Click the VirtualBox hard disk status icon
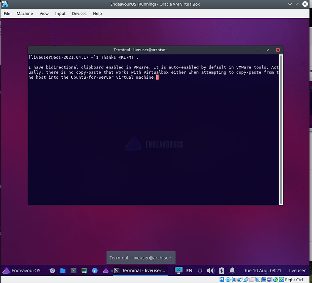The image size is (312, 283). point(221,280)
